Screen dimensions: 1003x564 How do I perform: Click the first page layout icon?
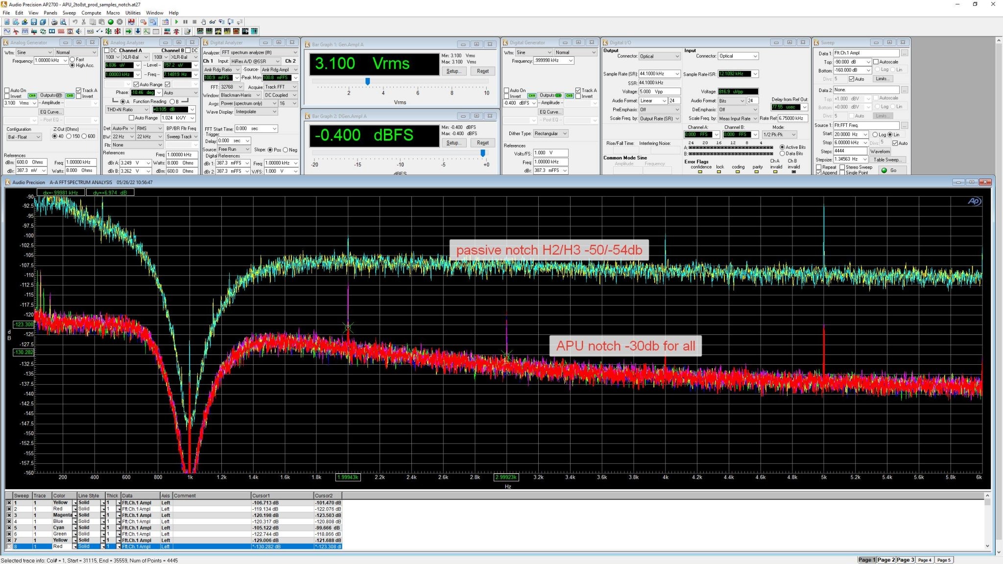(200, 31)
